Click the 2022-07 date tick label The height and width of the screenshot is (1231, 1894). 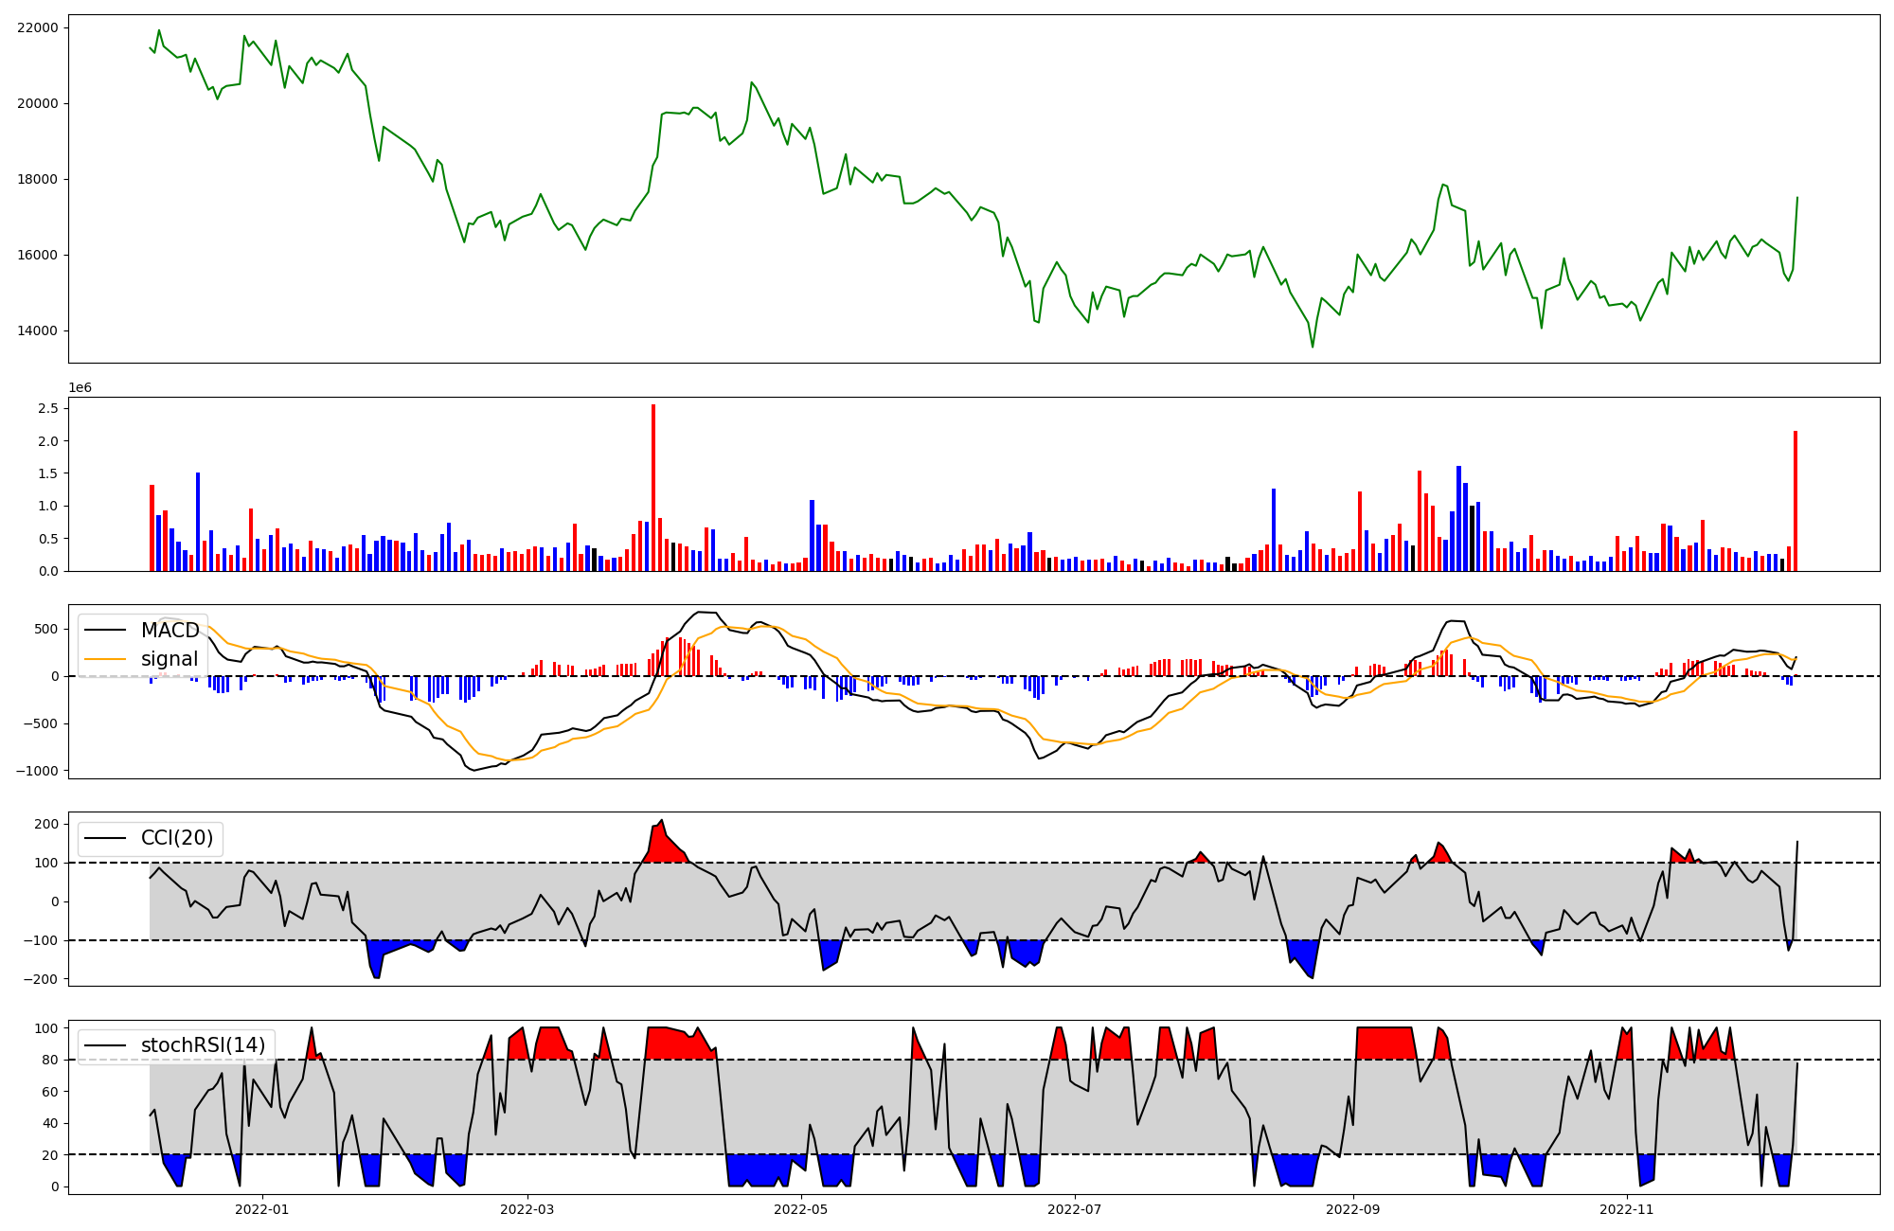click(1075, 1209)
